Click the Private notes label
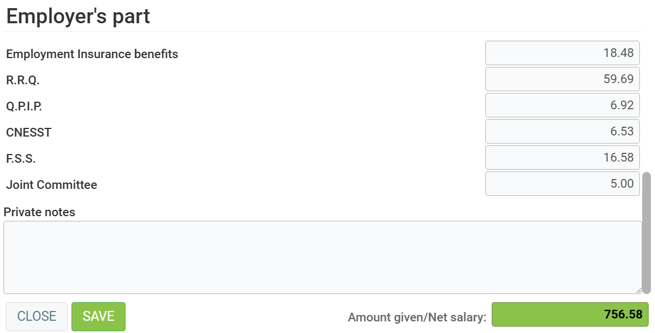Screen dimensions: 655x333 [40, 212]
